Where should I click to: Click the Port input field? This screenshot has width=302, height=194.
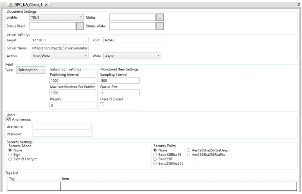(132, 40)
